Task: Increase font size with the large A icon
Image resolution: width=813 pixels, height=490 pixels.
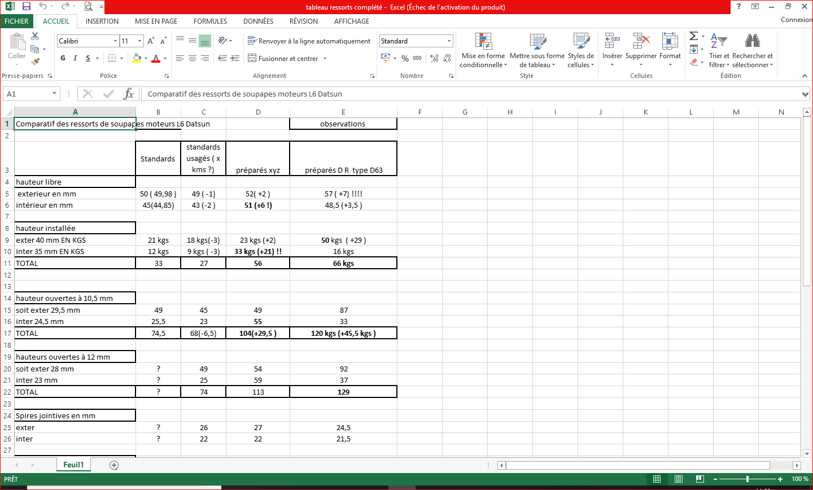Action: (151, 41)
